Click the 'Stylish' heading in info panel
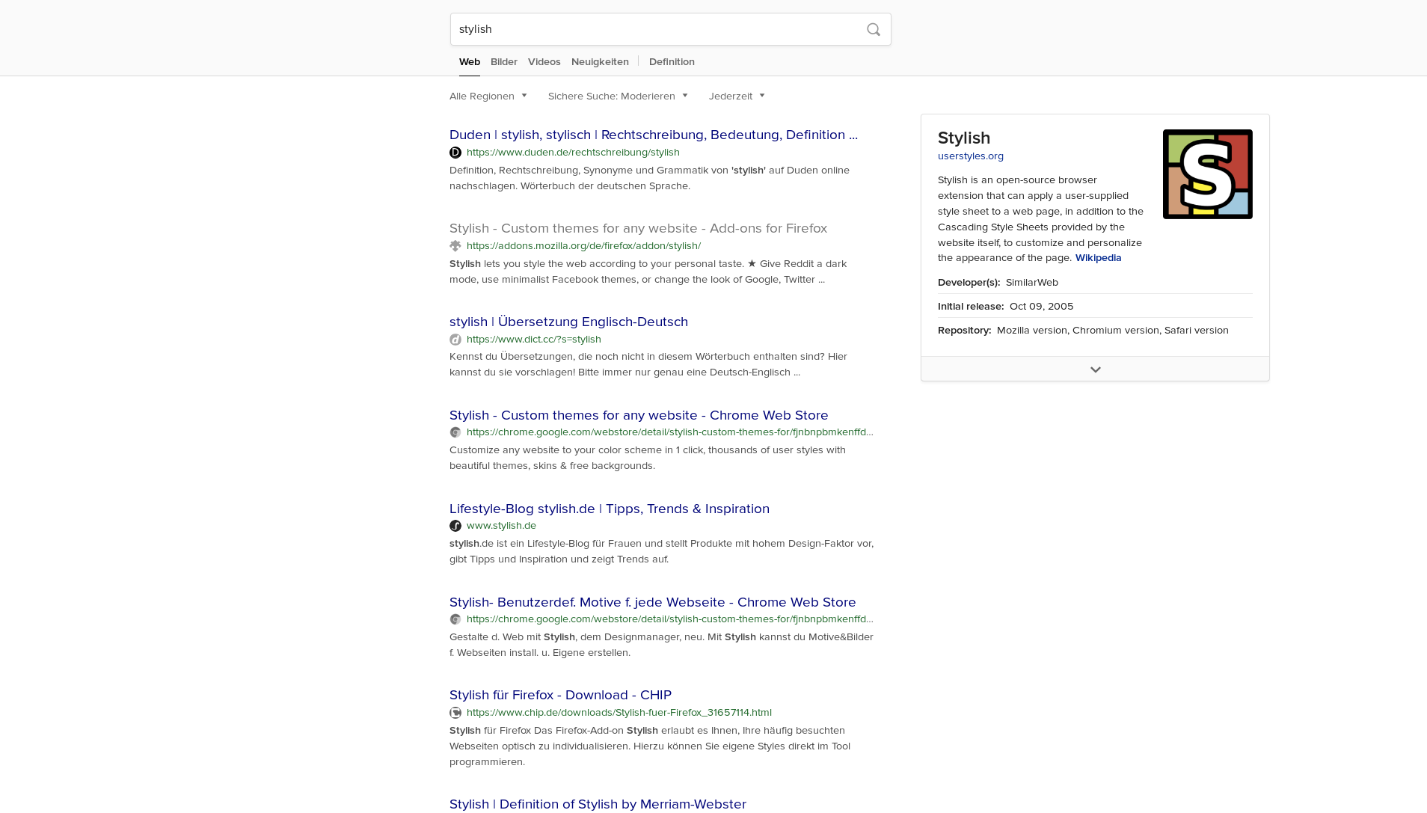The width and height of the screenshot is (1427, 813). (x=964, y=138)
